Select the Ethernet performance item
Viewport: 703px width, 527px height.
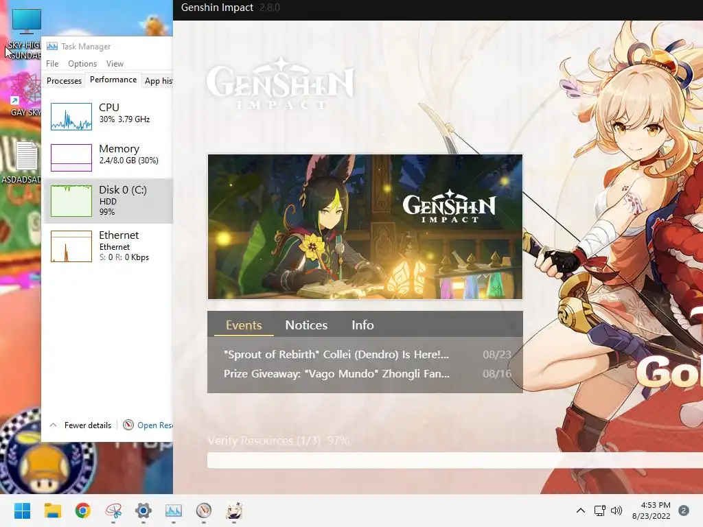(108, 246)
